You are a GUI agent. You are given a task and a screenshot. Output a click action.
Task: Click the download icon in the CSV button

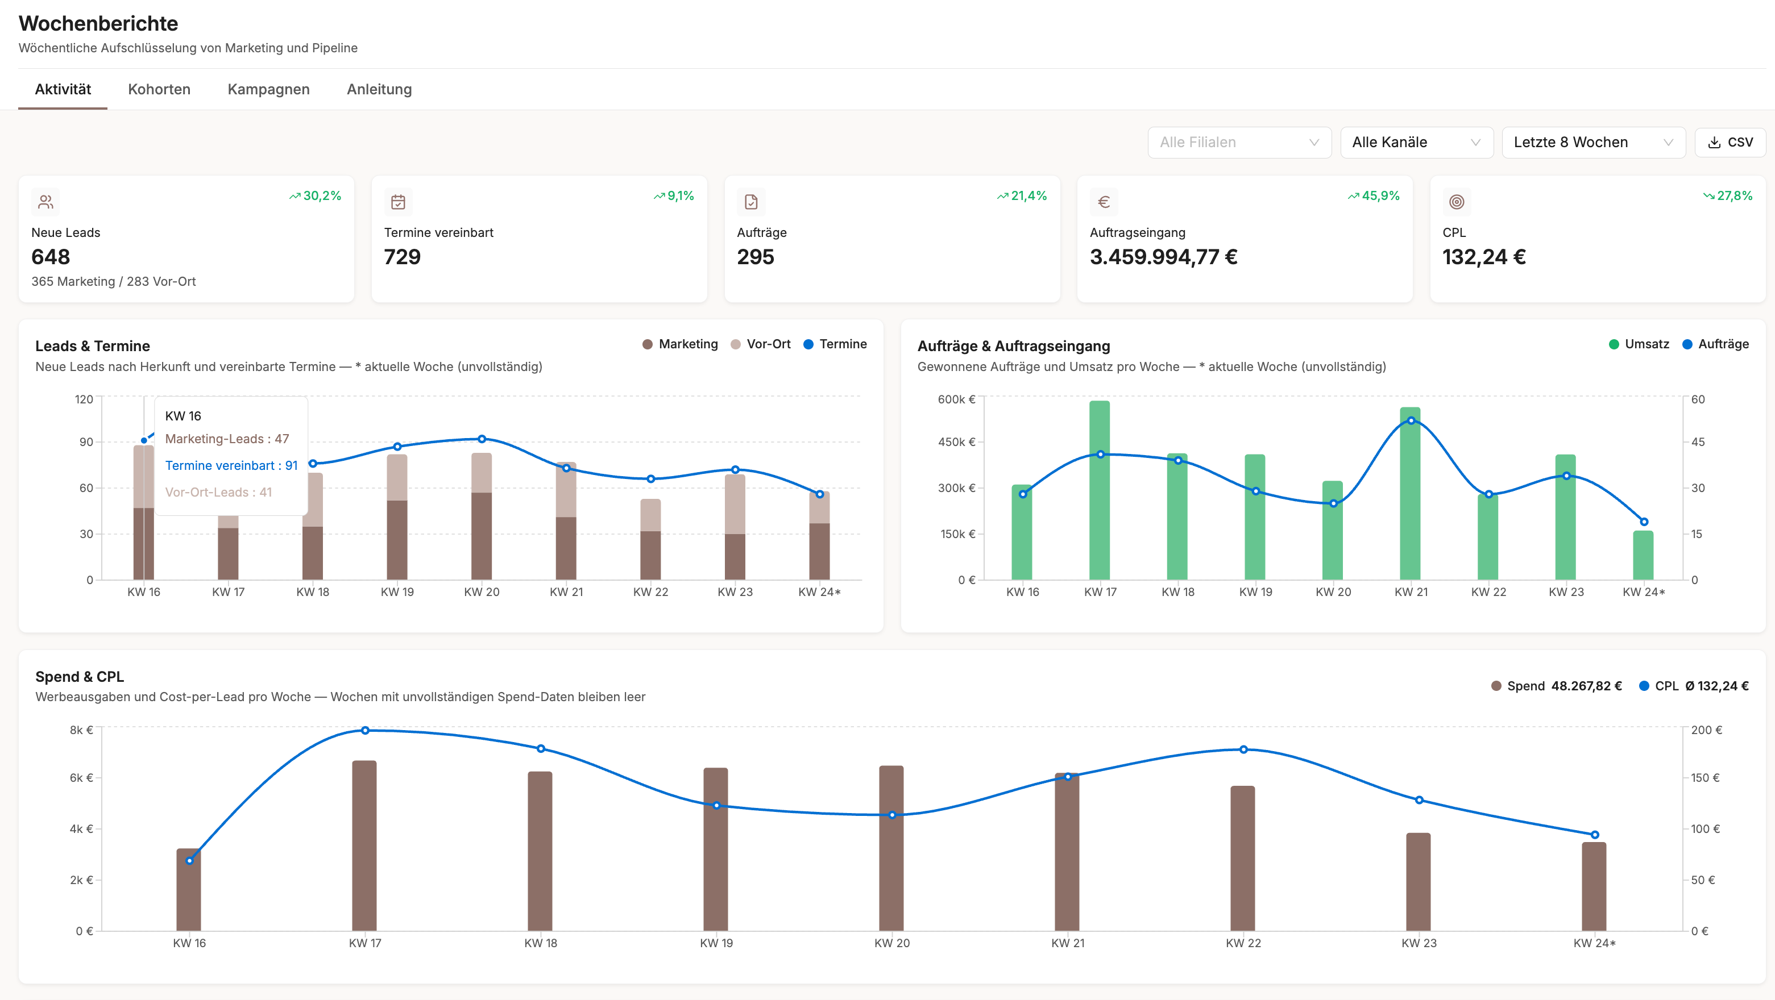1714,143
